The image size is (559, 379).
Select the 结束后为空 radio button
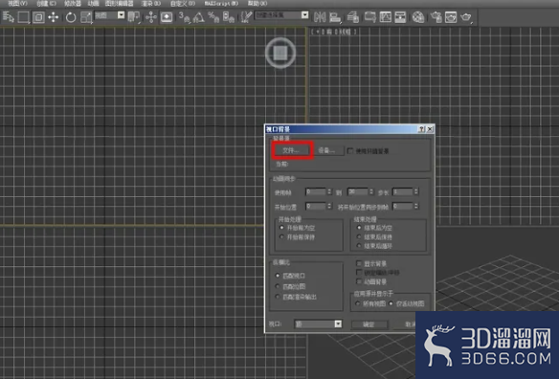tap(359, 228)
